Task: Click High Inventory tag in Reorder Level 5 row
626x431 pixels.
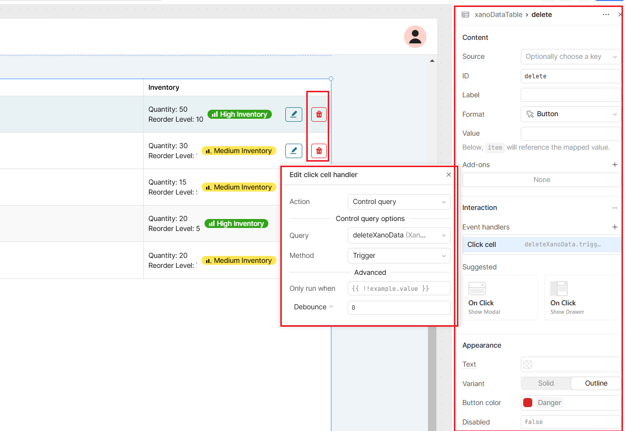Action: [236, 223]
